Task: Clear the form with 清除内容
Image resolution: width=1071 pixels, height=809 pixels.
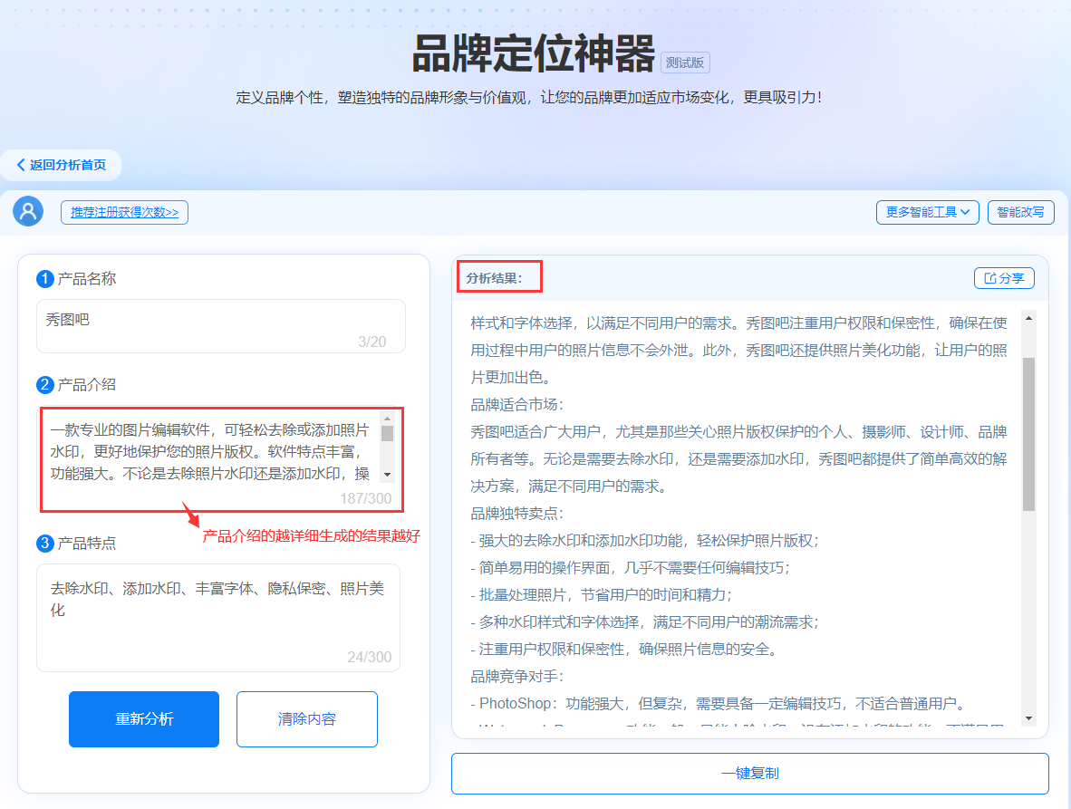Action: tap(306, 719)
